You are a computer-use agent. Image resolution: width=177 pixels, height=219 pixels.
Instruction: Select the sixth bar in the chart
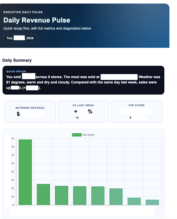(116, 196)
